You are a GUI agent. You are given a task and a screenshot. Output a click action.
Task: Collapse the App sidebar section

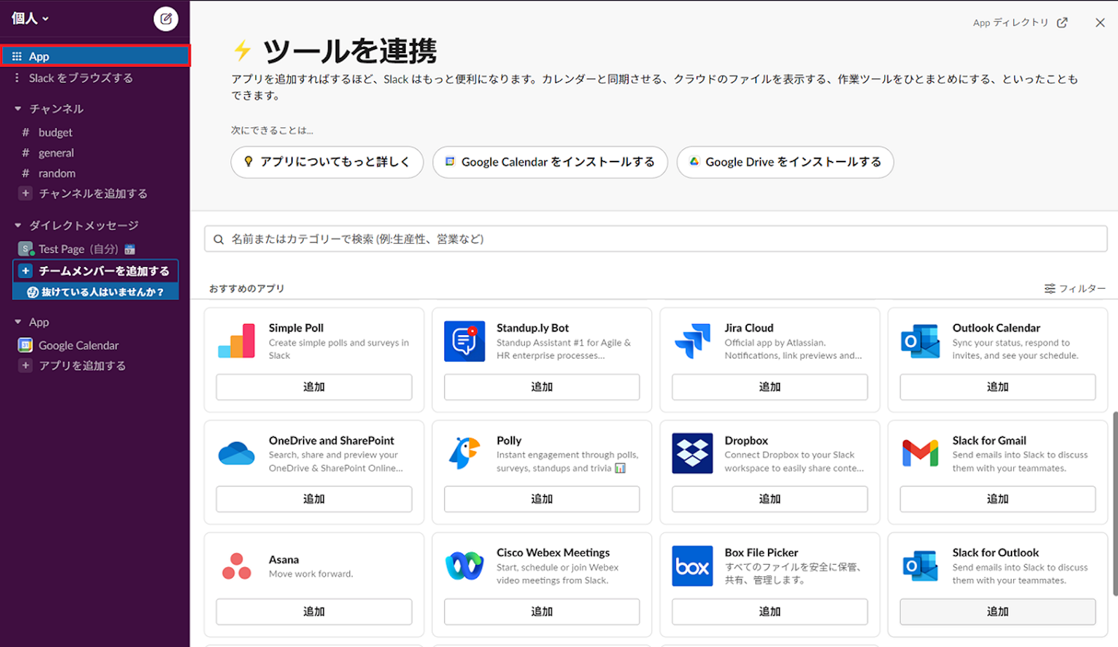point(18,322)
